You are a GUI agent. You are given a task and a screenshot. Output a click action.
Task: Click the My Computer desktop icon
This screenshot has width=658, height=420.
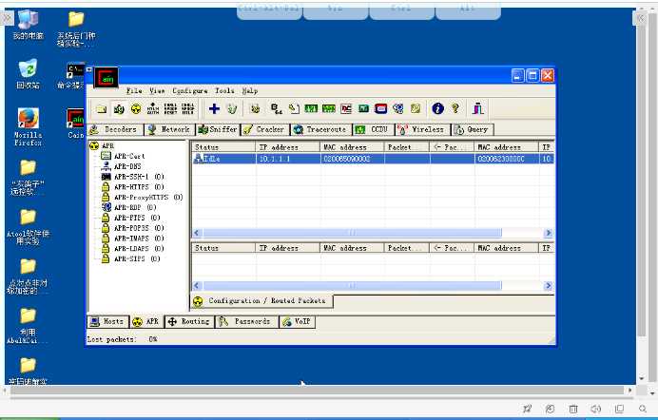tap(29, 25)
